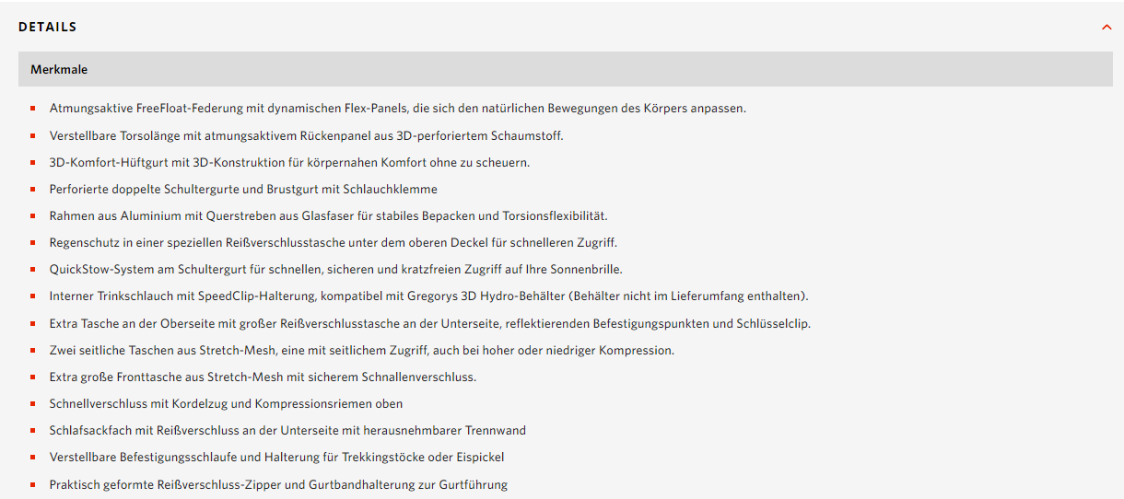Collapse the Details section with the red chevron
The width and height of the screenshot is (1124, 499).
pos(1106,28)
